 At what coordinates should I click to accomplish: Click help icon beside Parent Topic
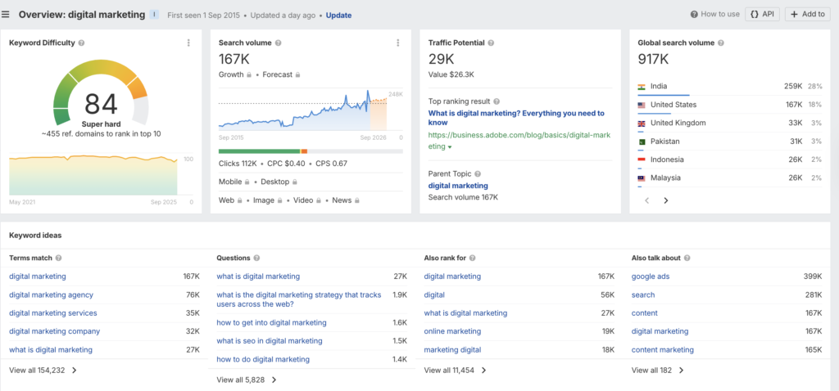click(x=478, y=174)
